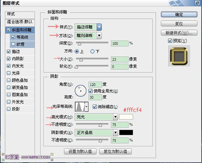Expand the 方法 technique dropdown 雕刻清晰
Screen dimensions: 202x163
pyautogui.click(x=88, y=35)
